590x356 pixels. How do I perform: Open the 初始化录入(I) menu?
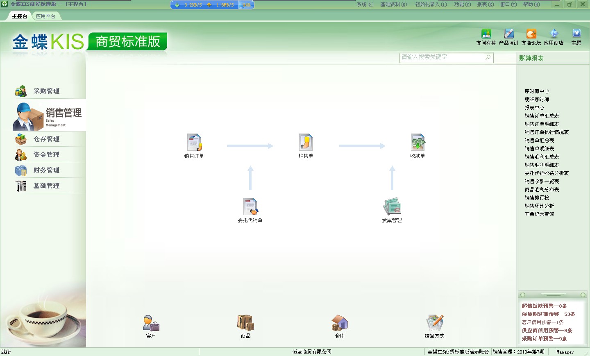431,5
